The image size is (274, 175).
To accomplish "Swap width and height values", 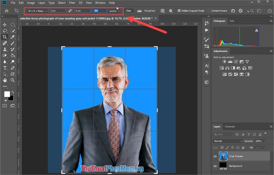I will [x=70, y=11].
